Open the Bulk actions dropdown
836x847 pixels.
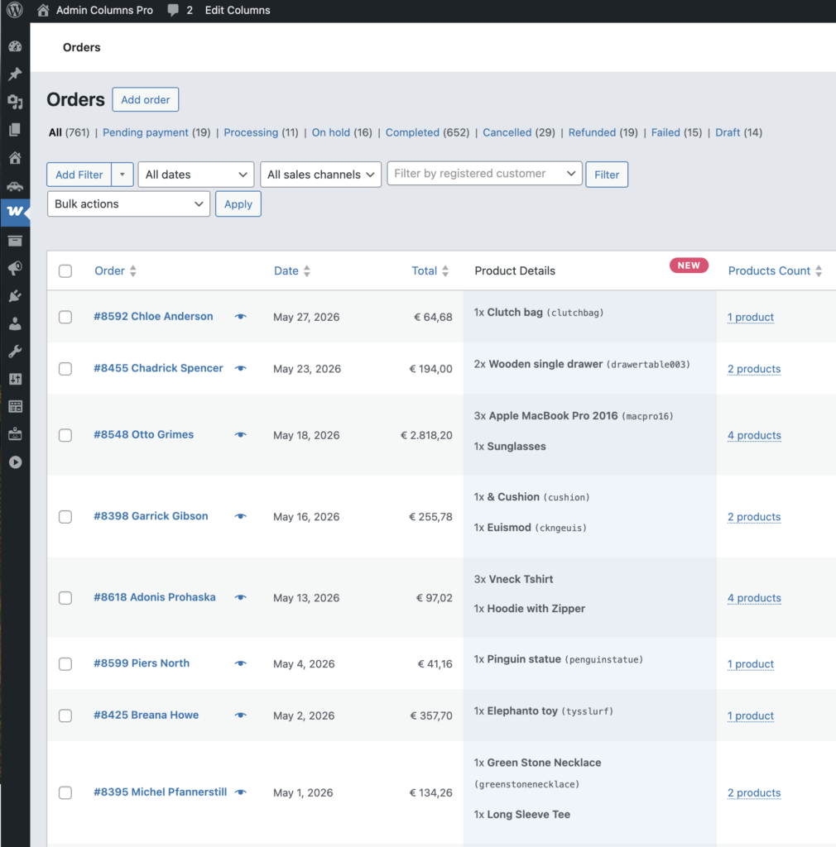point(128,204)
